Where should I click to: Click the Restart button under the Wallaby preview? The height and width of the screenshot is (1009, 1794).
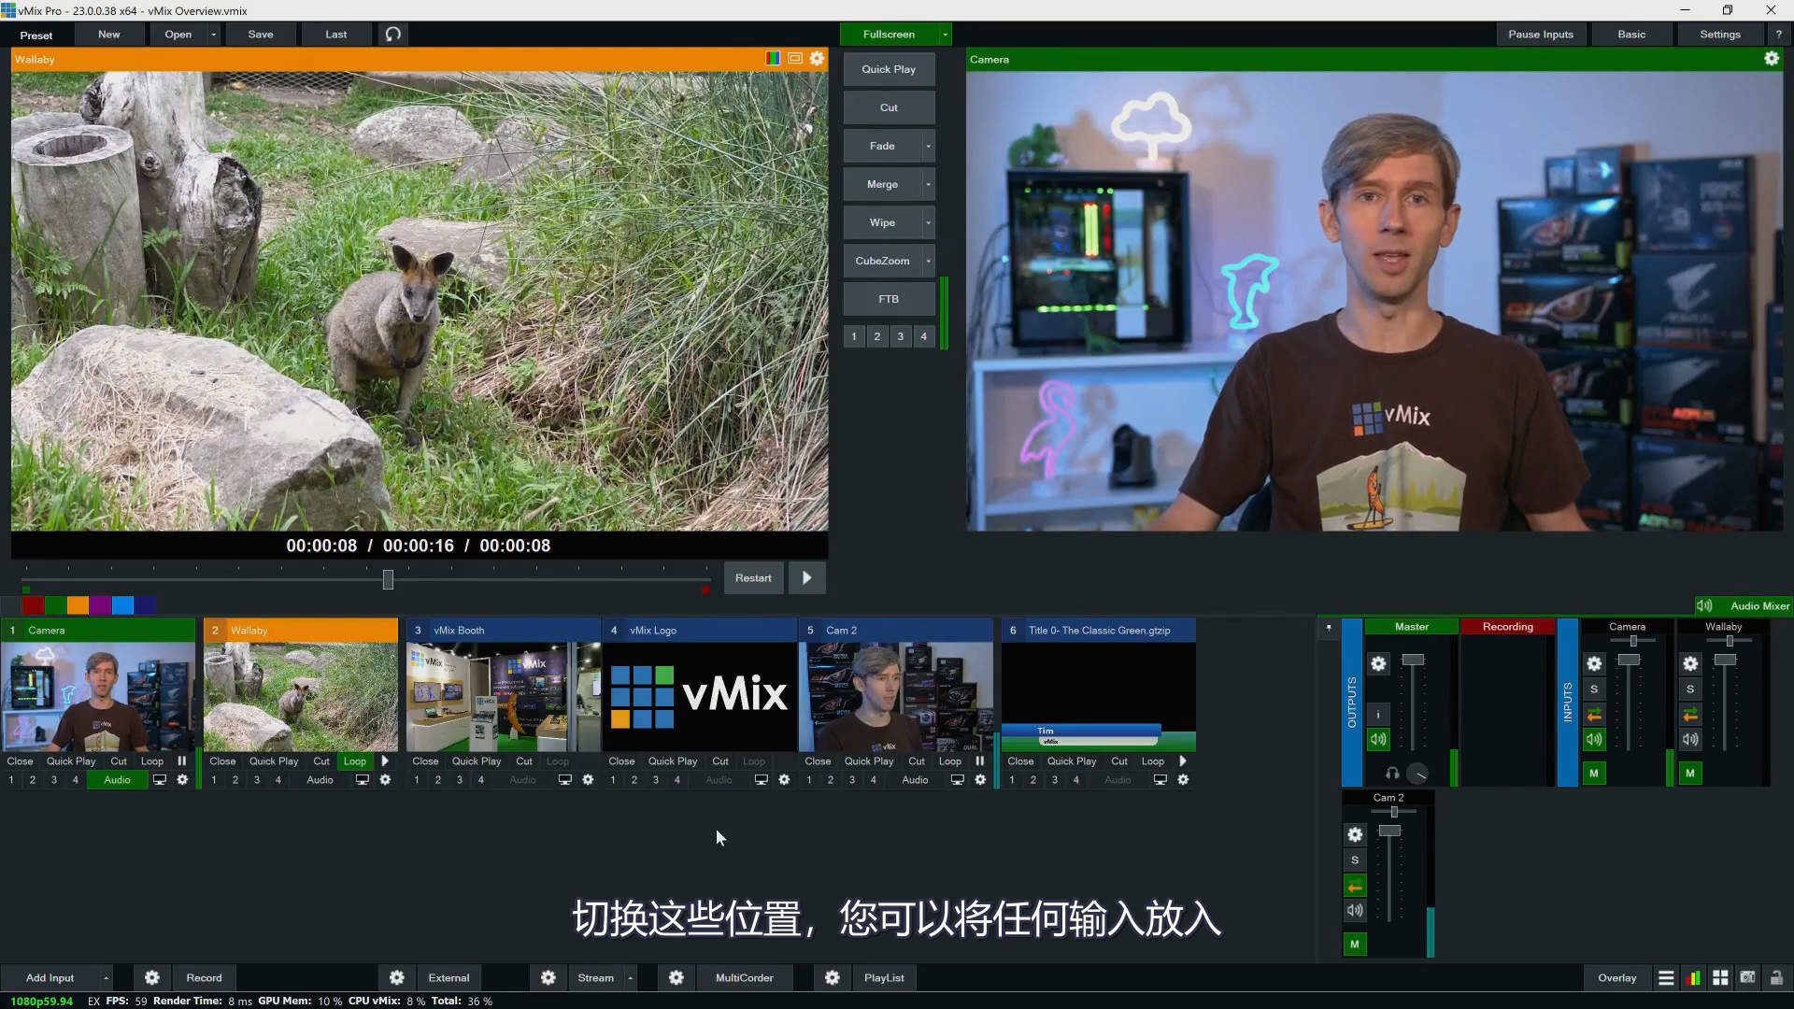click(753, 577)
